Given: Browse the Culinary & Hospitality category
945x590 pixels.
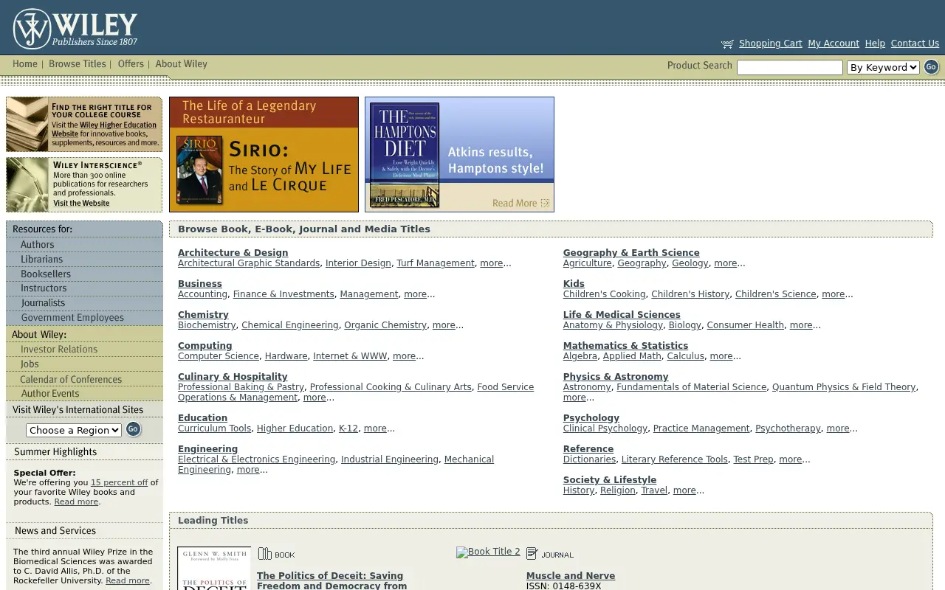Looking at the screenshot, I should click(233, 377).
